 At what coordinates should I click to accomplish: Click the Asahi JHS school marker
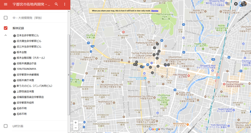click(x=177, y=94)
